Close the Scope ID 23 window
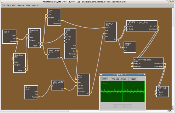This screenshot has height=113, width=175. [144, 74]
